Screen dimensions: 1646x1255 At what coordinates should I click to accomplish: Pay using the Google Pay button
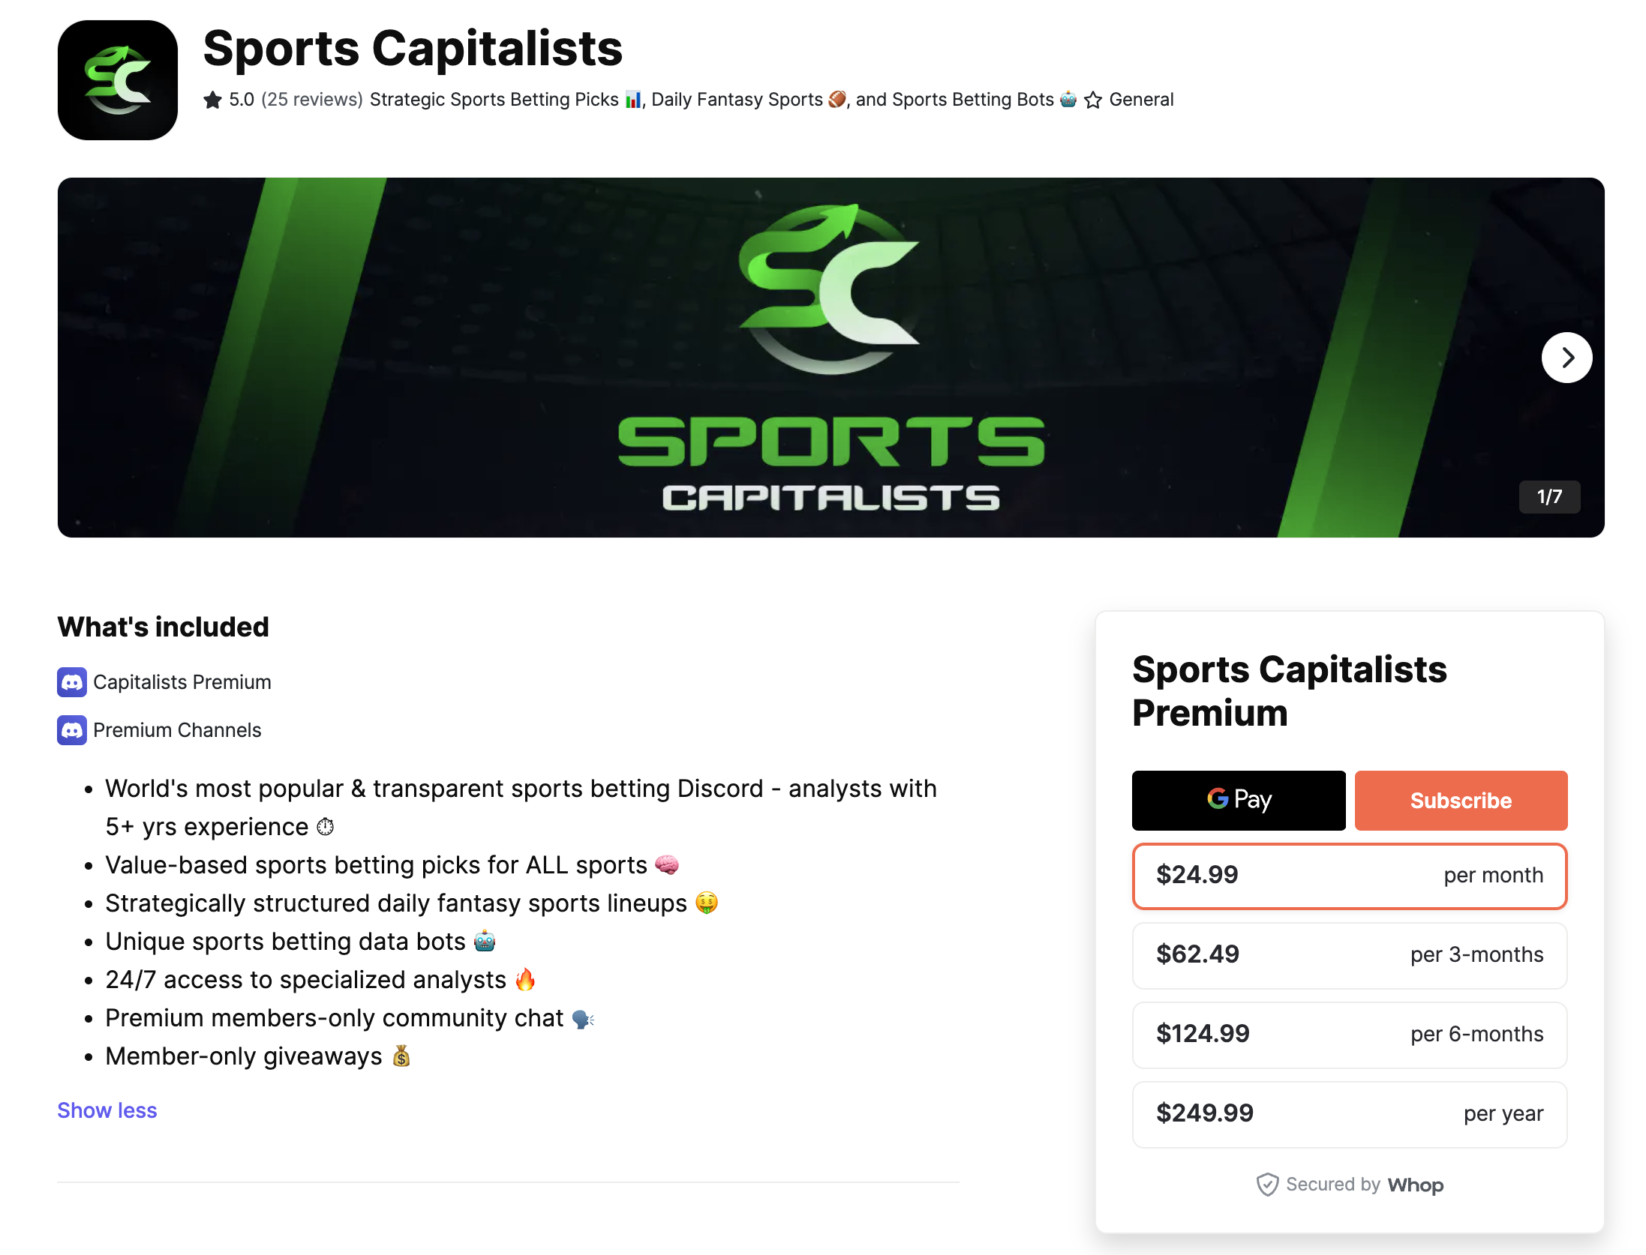pyautogui.click(x=1238, y=800)
